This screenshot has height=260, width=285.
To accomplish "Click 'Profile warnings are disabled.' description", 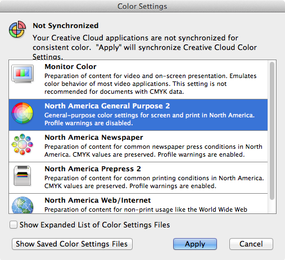I will click(x=89, y=123).
